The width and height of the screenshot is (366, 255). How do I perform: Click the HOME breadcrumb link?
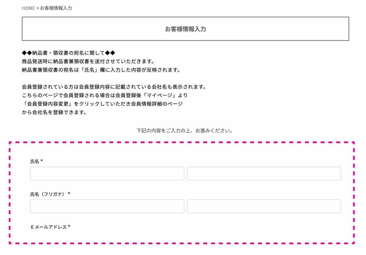[x=28, y=8]
